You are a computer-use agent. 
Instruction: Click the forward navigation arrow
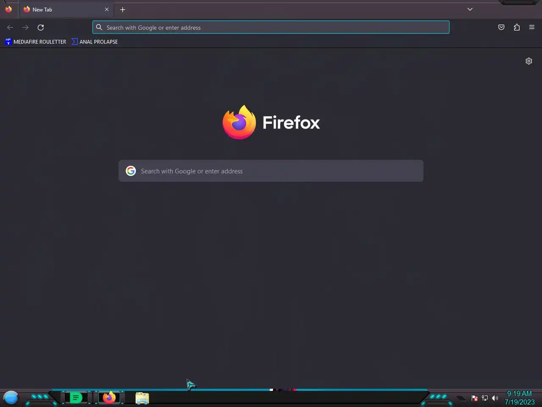click(25, 28)
